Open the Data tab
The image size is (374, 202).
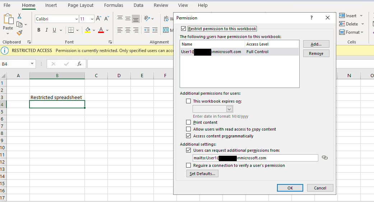[138, 5]
